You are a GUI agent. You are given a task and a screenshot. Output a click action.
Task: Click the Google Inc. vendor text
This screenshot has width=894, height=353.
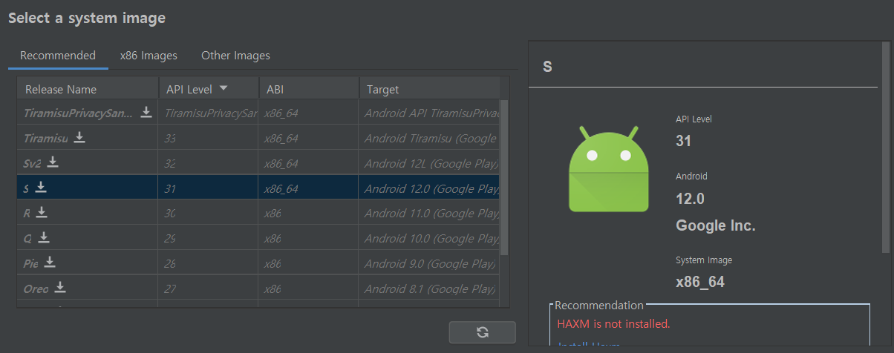tap(715, 226)
